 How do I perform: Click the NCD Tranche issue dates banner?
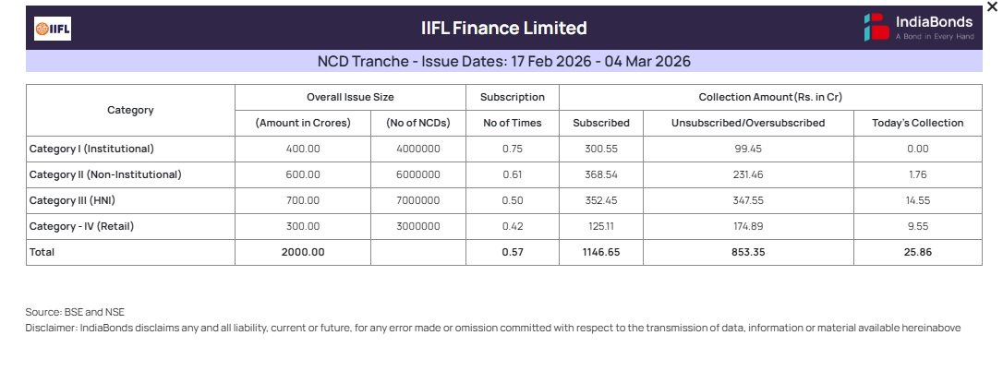pos(503,62)
